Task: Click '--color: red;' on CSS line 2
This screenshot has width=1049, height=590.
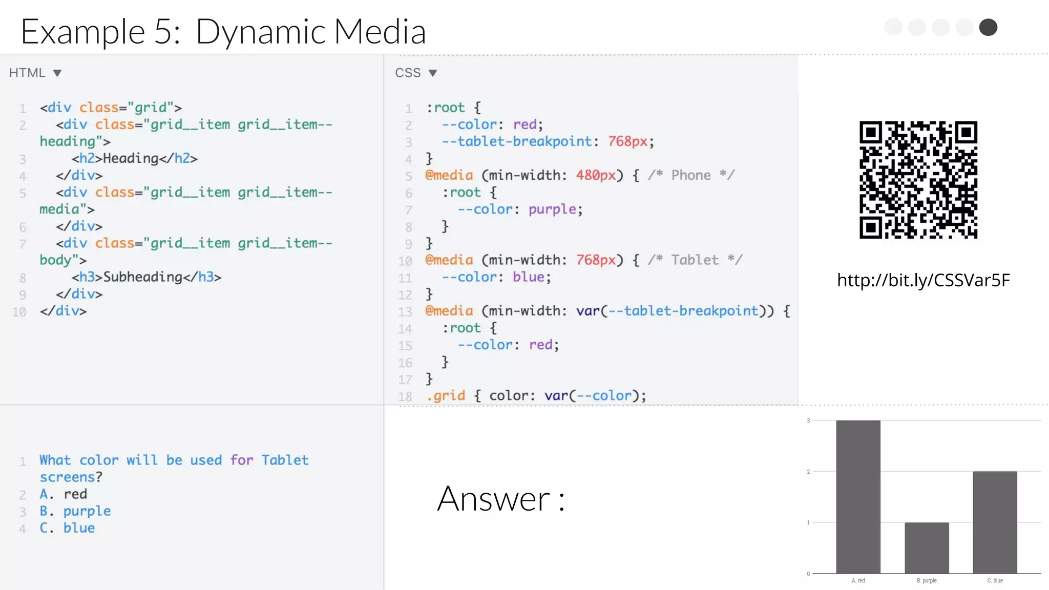Action: 493,124
